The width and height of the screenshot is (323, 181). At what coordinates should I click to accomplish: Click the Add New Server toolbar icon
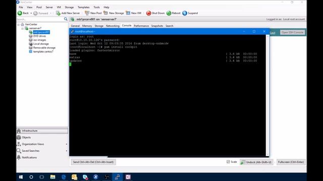(58, 13)
